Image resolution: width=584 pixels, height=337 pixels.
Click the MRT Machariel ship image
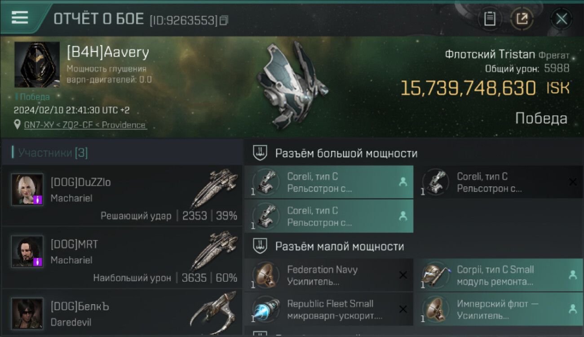[214, 250]
